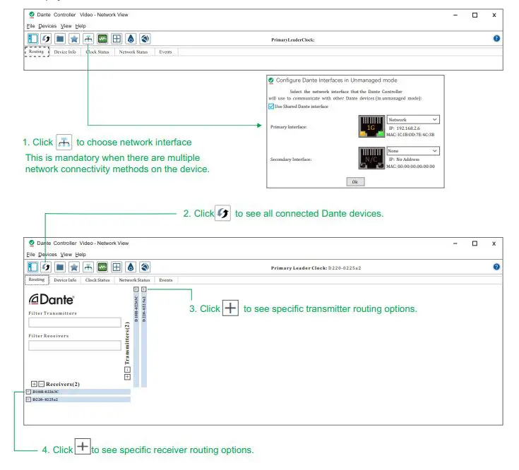
Task: Open the View menu in the upper window
Action: (x=66, y=26)
